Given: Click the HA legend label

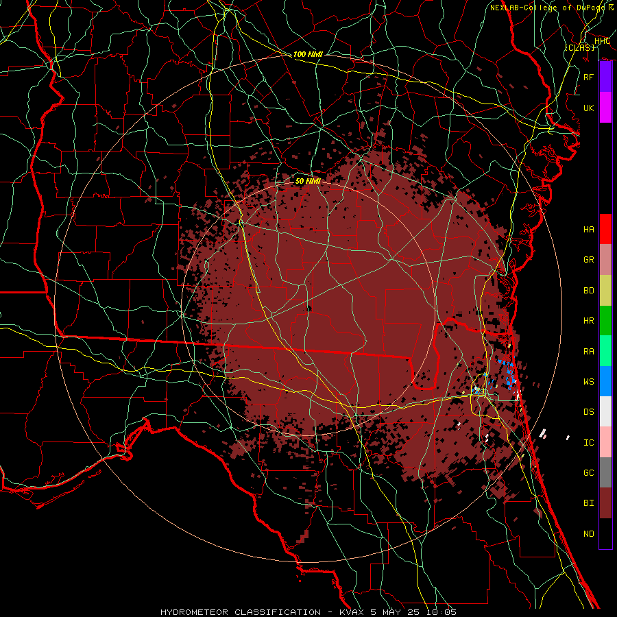Looking at the screenshot, I should click(x=589, y=229).
